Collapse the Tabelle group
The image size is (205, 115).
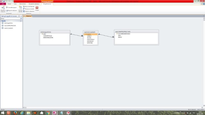pyautogui.click(x=20, y=21)
